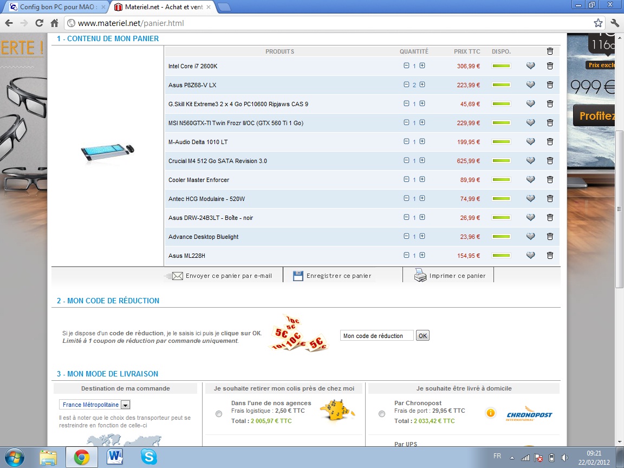Open Chrome wrench settings menu

614,23
